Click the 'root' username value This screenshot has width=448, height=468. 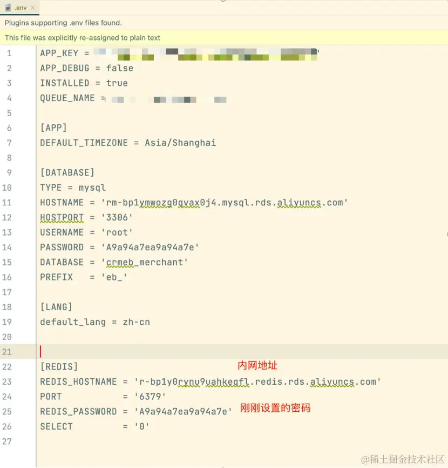117,232
